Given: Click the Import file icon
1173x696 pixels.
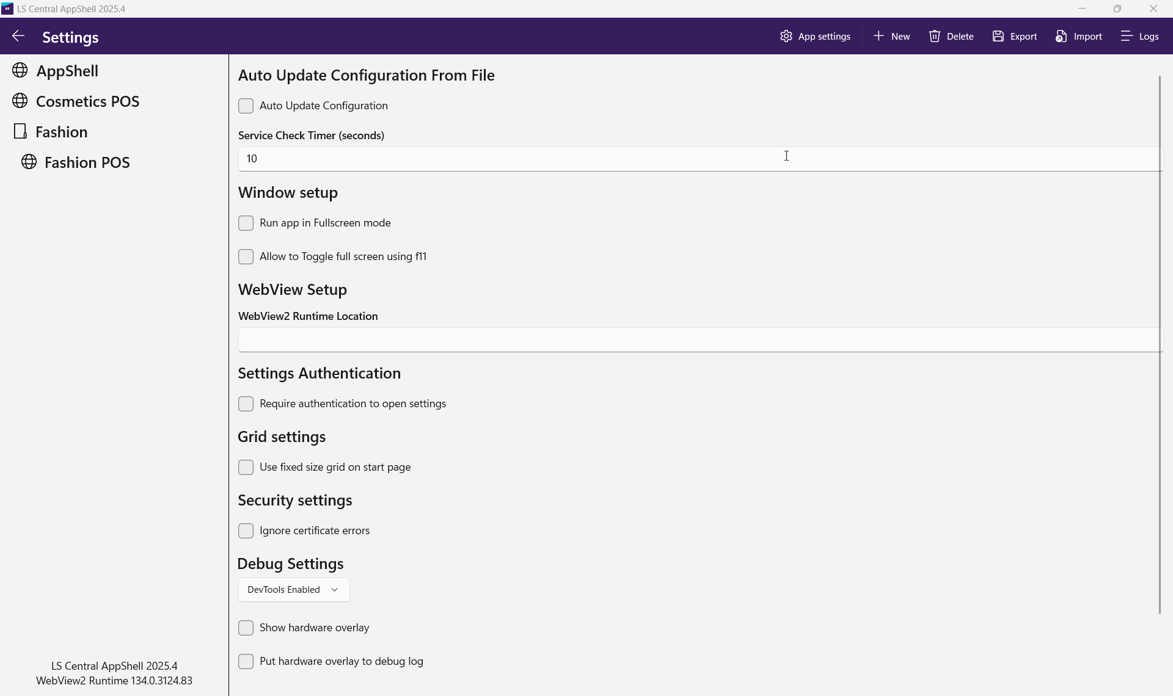Looking at the screenshot, I should tap(1061, 37).
